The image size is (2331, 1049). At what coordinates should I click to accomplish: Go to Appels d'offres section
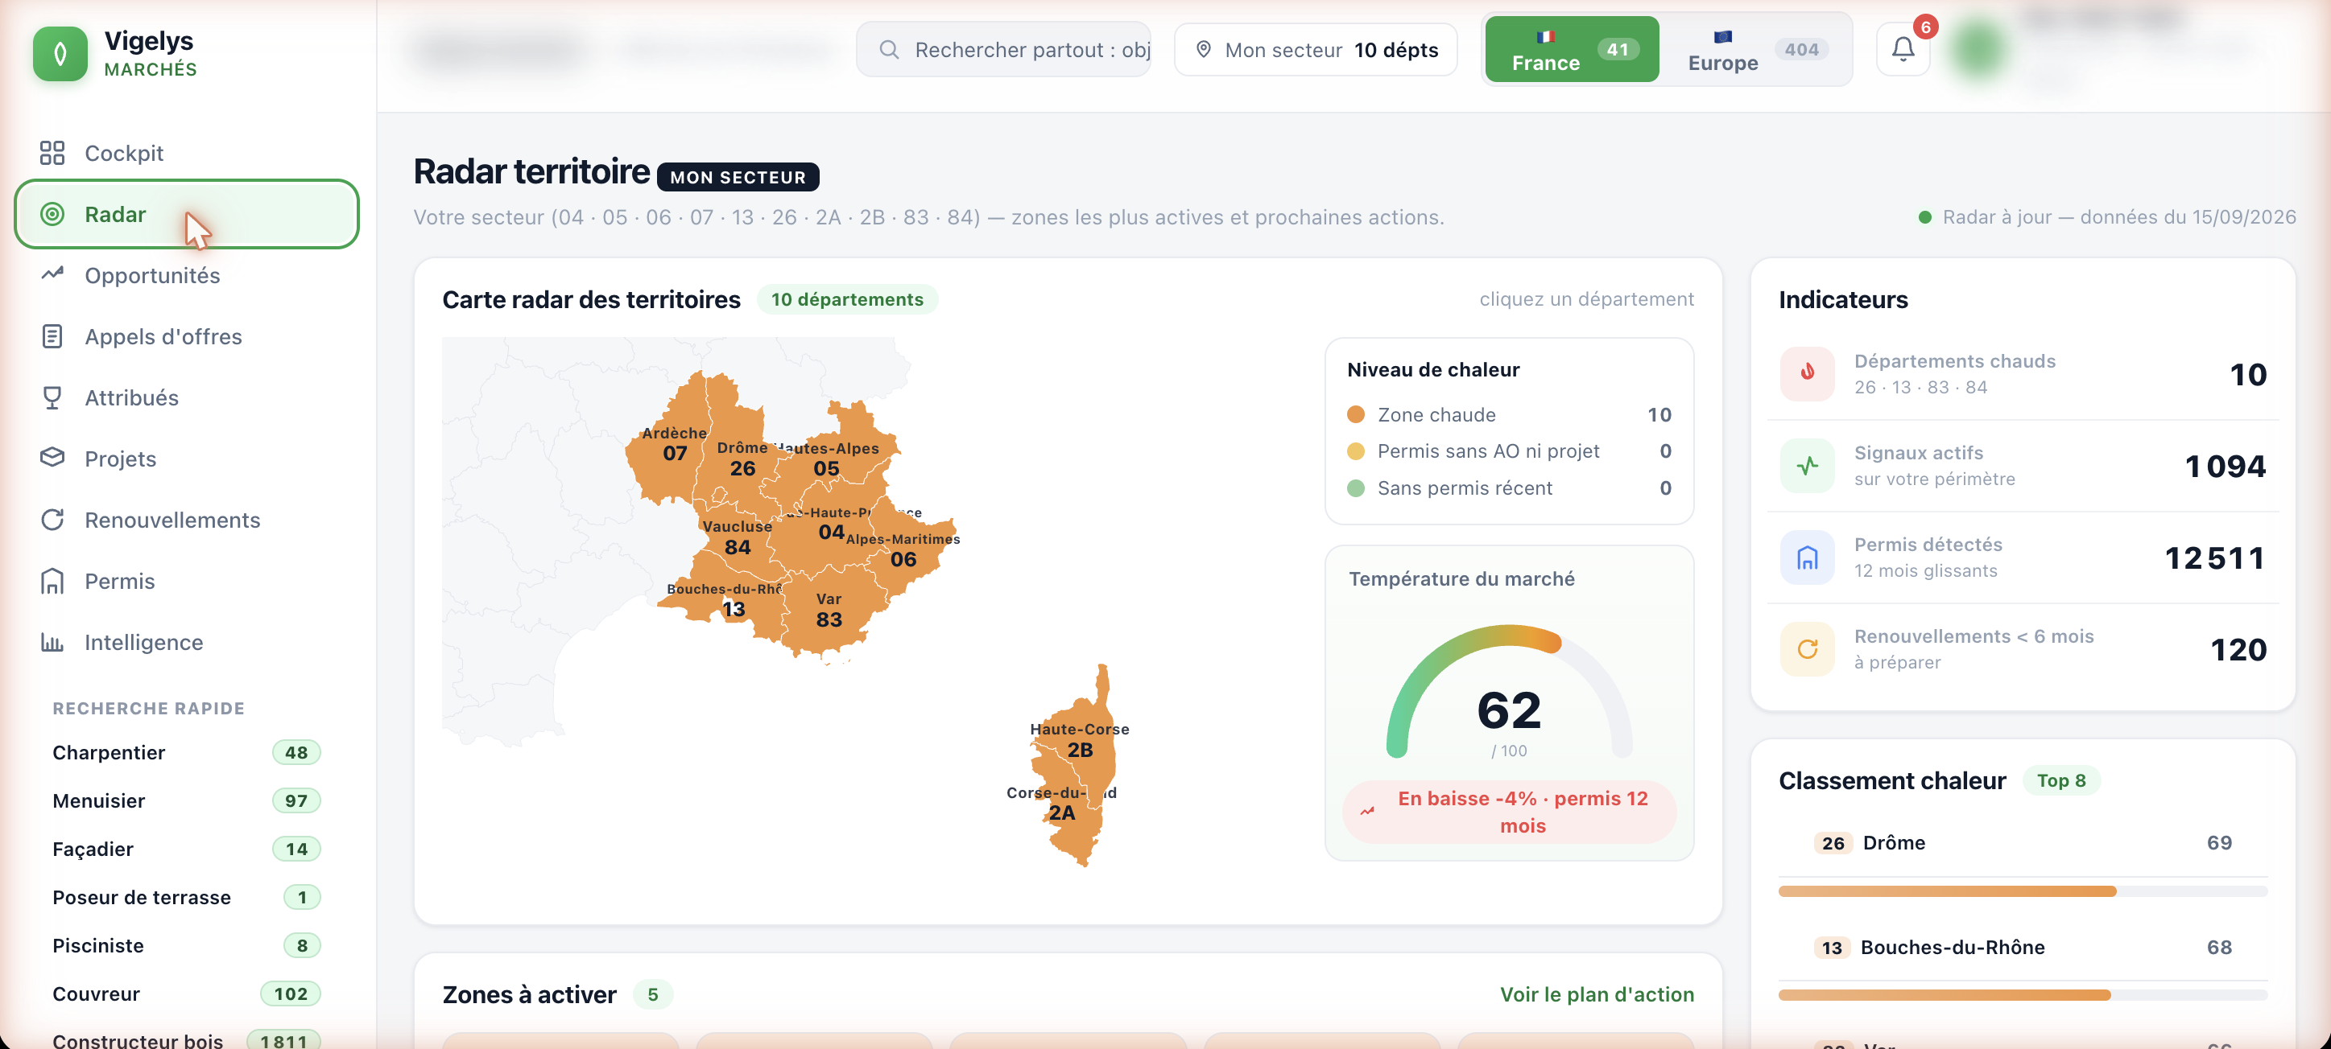tap(187, 336)
